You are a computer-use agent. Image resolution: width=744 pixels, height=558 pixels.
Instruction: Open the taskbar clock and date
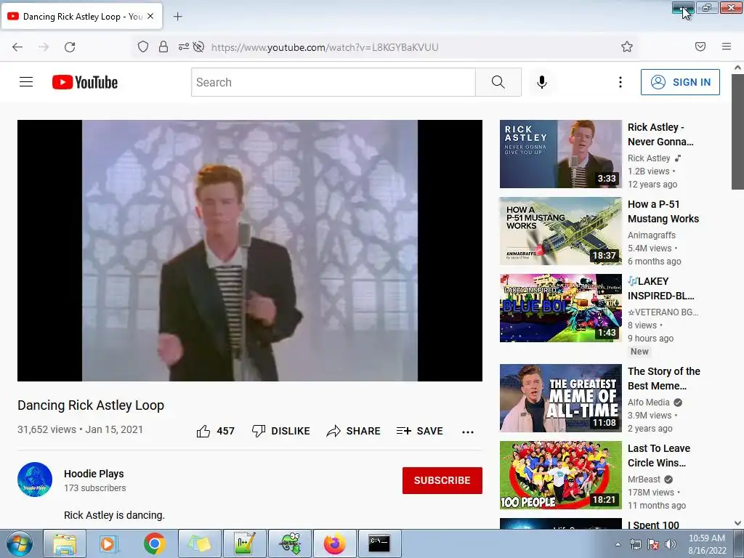click(x=707, y=544)
